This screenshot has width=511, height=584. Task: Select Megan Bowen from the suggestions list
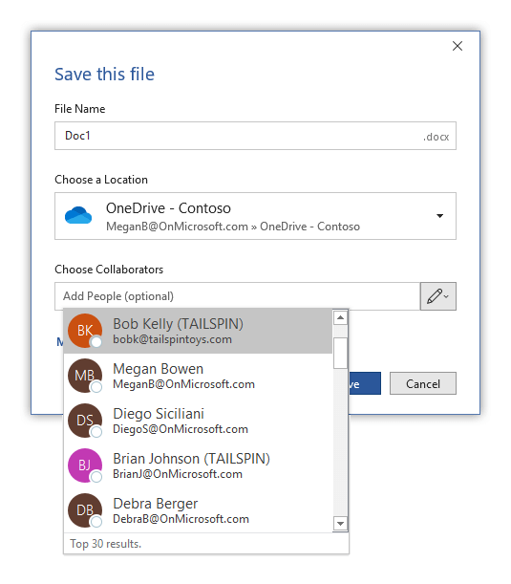(x=198, y=376)
